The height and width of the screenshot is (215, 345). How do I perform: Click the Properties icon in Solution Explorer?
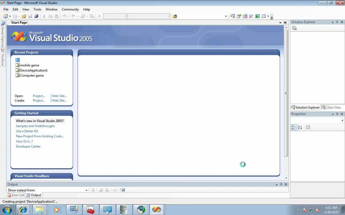pos(294,28)
